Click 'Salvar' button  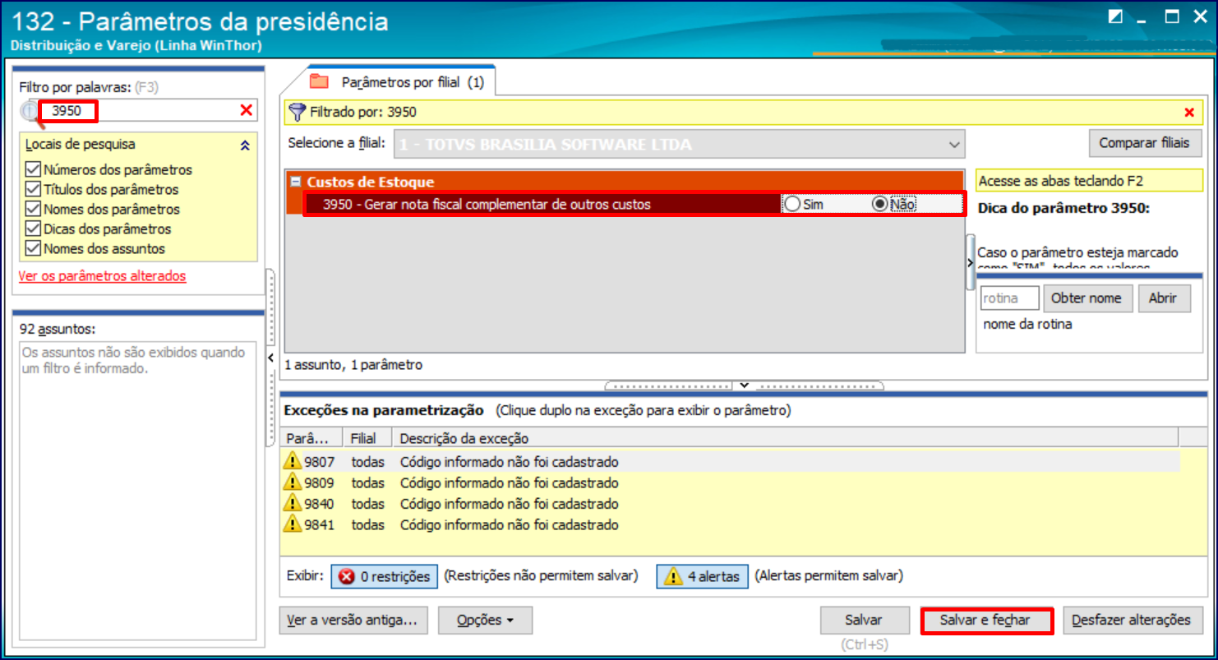point(863,621)
